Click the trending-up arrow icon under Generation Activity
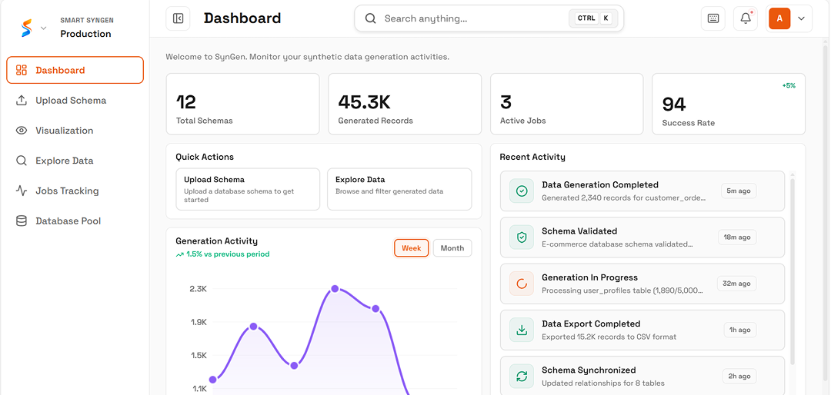831x395 pixels. (179, 254)
